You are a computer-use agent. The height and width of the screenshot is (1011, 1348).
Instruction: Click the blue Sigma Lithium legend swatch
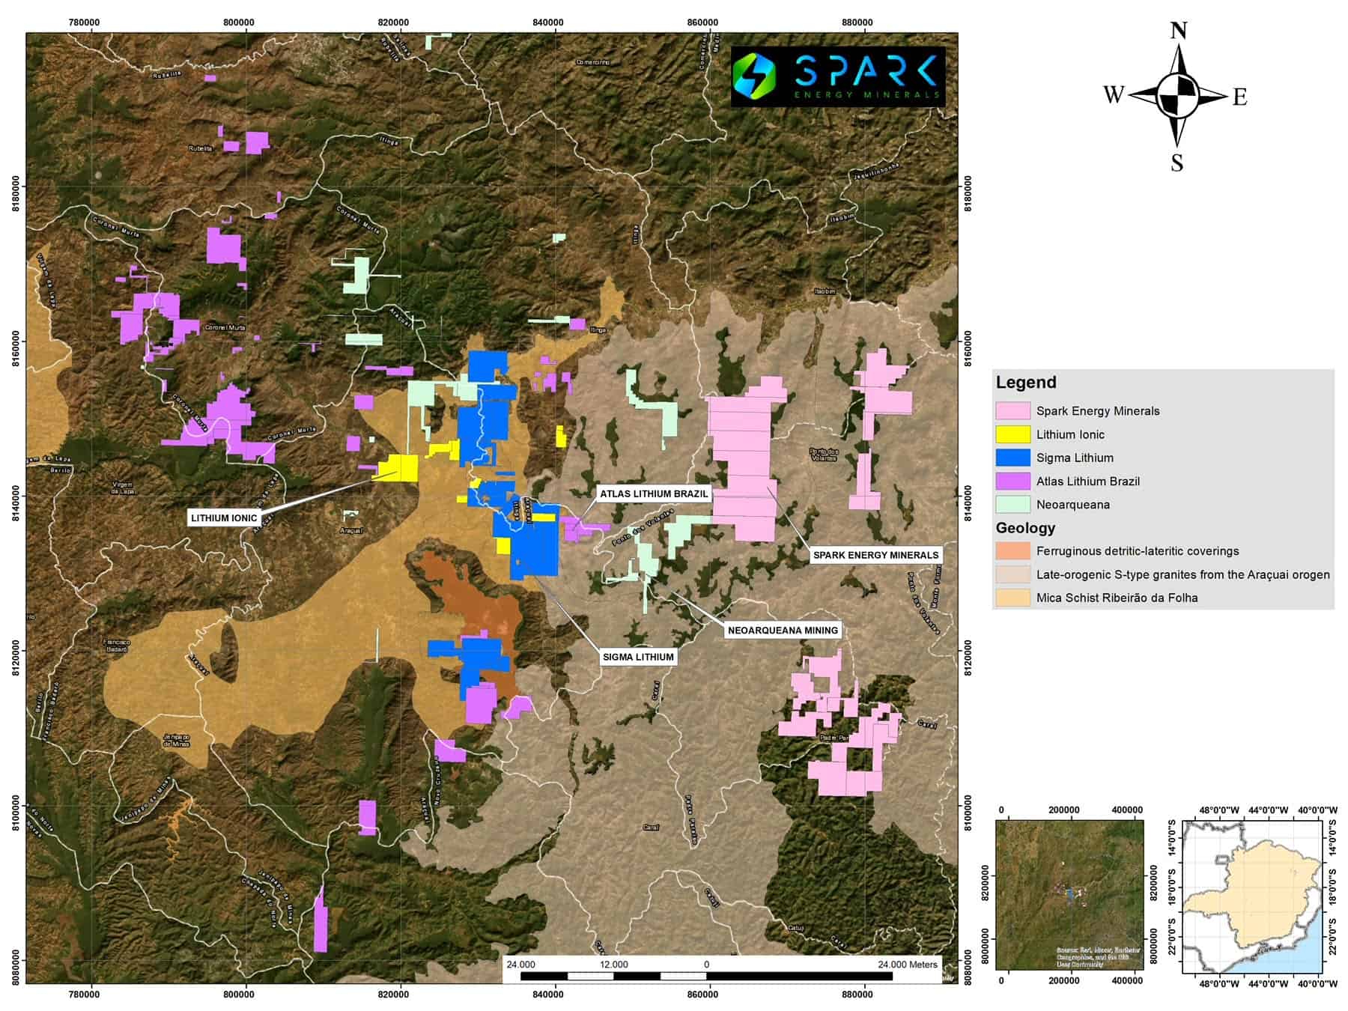[x=1012, y=458]
